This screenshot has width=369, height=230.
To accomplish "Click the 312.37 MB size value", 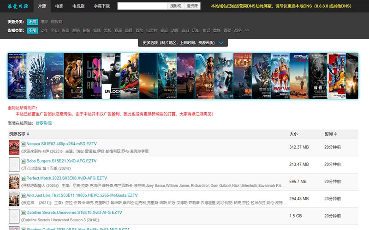I will tap(299, 147).
